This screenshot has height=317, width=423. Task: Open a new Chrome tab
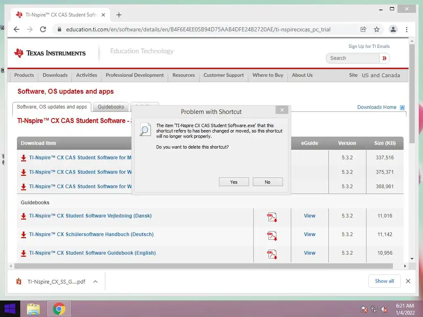[119, 15]
